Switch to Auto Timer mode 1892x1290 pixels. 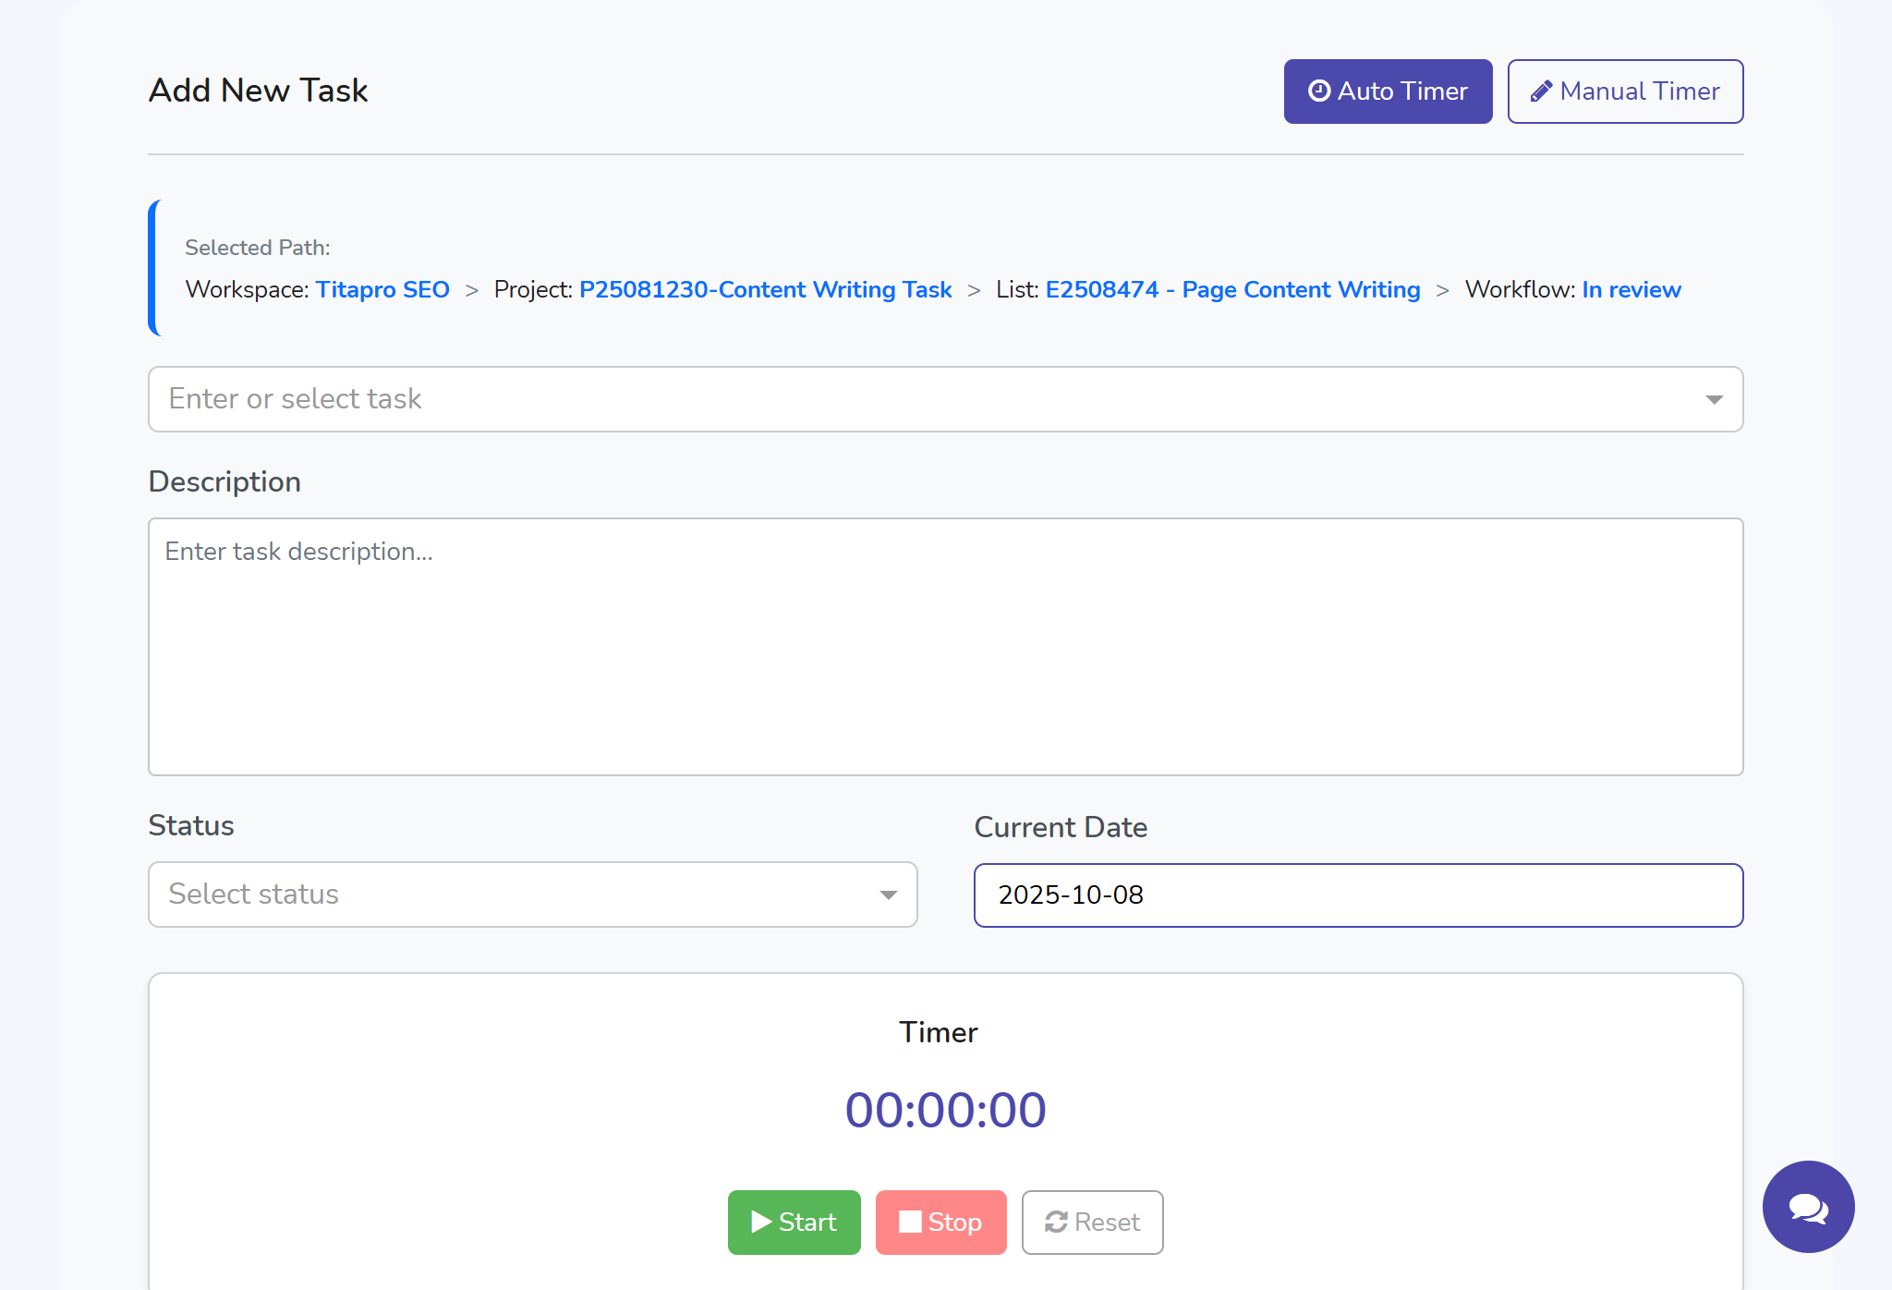[x=1388, y=91]
